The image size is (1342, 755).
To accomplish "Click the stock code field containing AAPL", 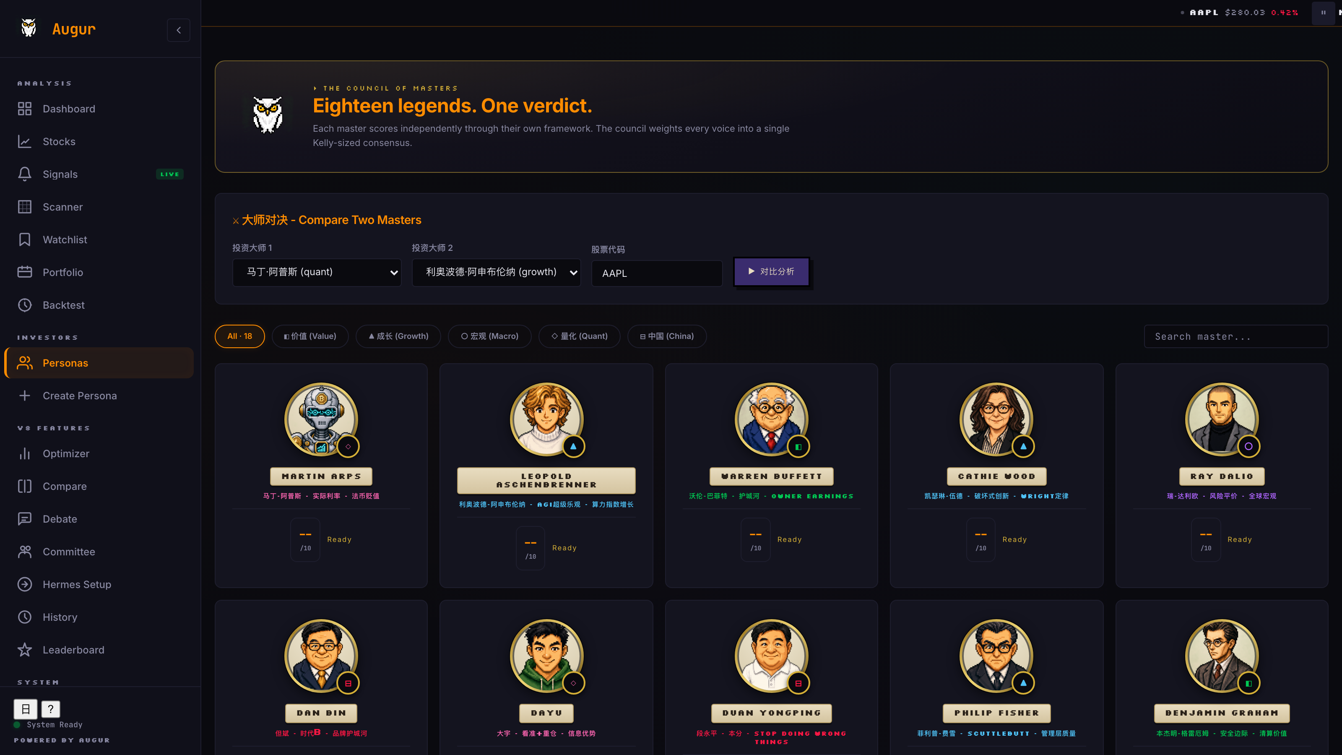I will pos(657,273).
